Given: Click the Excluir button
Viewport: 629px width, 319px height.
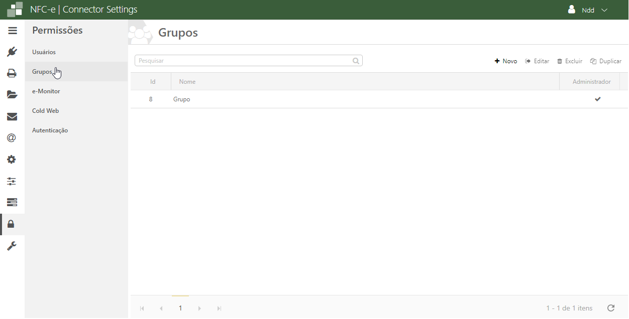Looking at the screenshot, I should coord(570,61).
